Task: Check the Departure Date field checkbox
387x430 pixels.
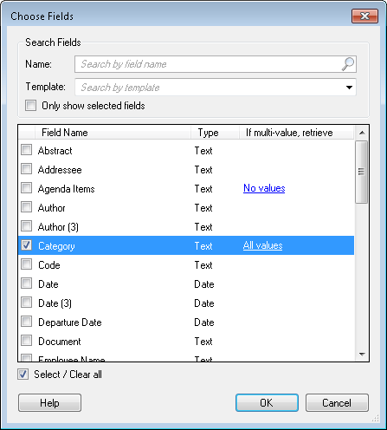Action: point(27,322)
